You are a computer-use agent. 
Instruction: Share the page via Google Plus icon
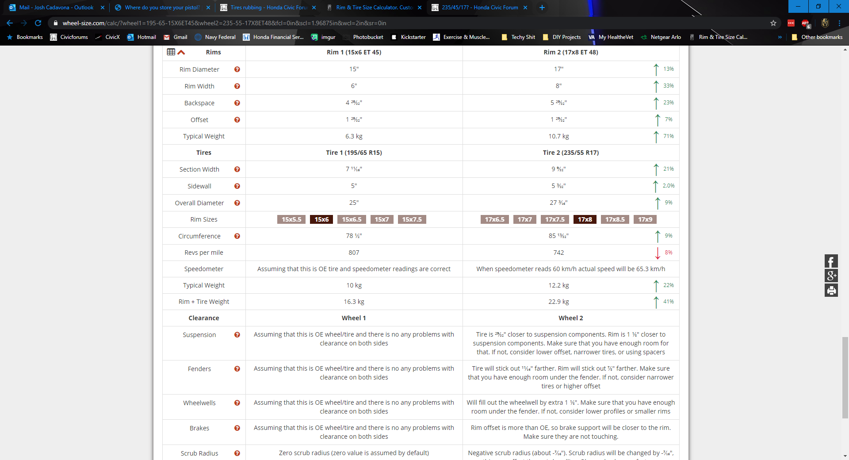[831, 276]
